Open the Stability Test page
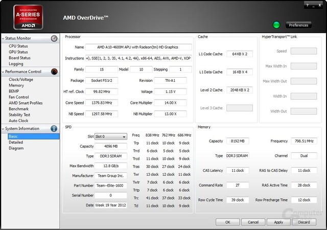This screenshot has width=327, height=230. coord(19,114)
